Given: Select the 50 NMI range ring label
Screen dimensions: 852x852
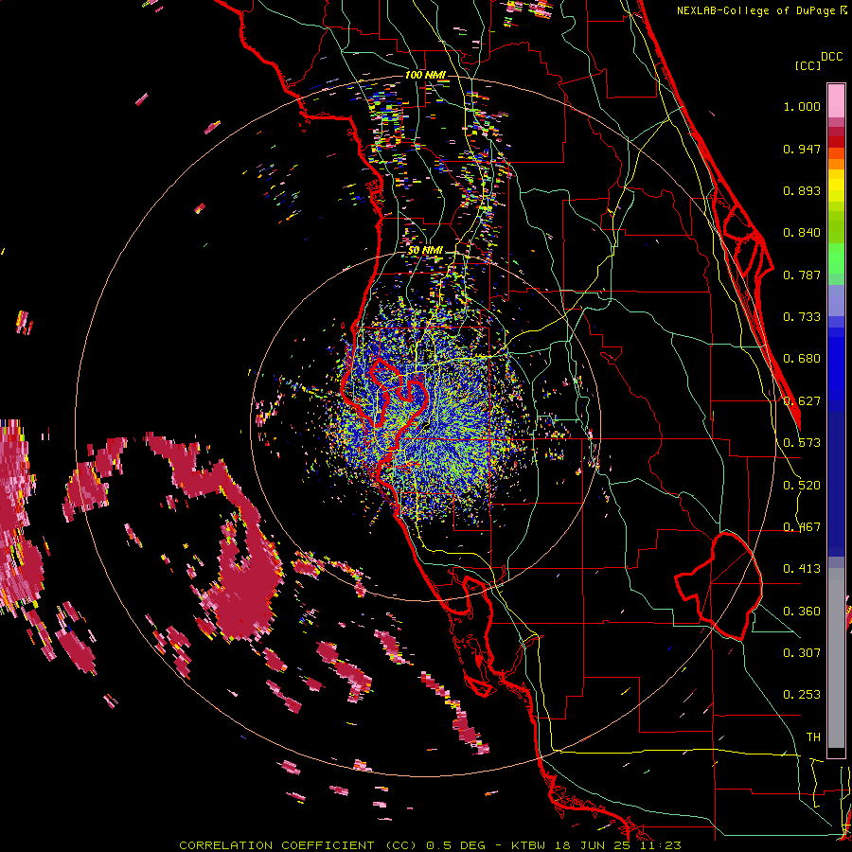Looking at the screenshot, I should pos(425,251).
